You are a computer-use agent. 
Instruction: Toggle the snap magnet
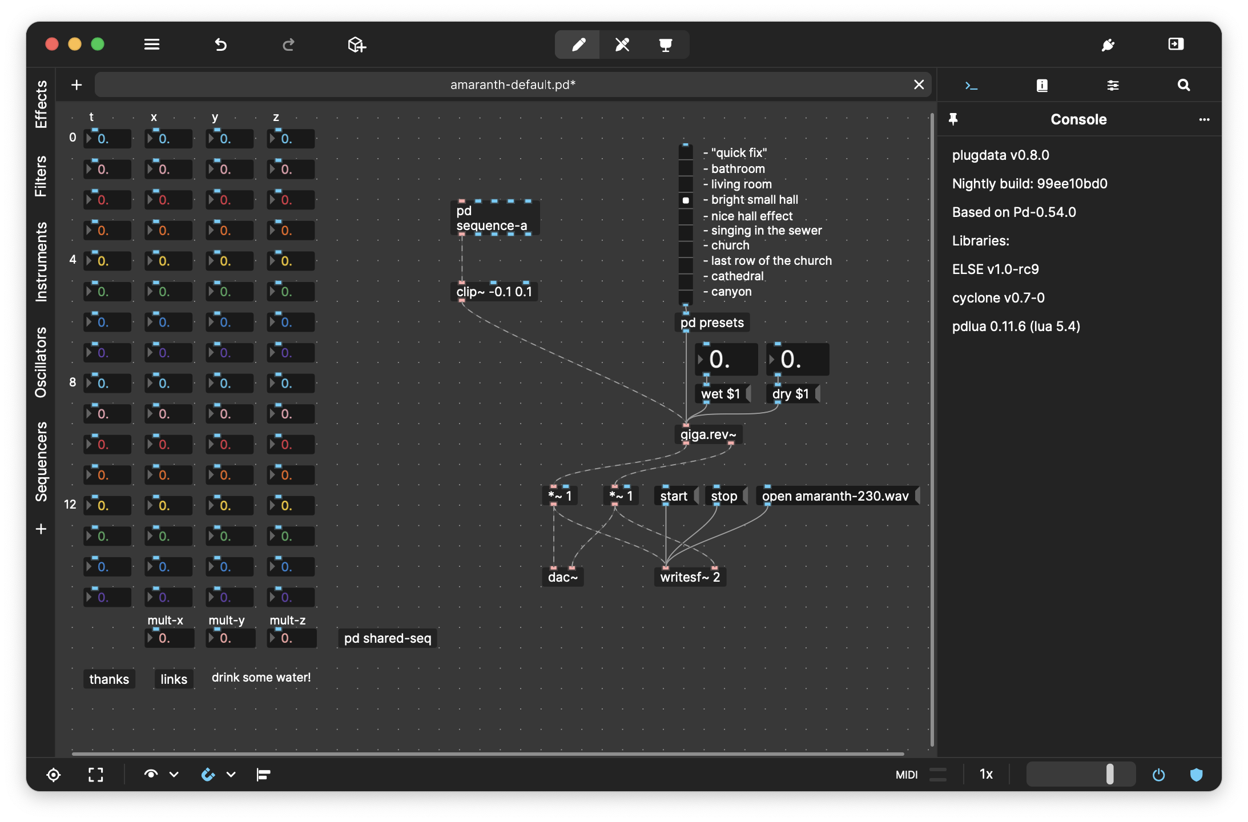click(x=210, y=775)
